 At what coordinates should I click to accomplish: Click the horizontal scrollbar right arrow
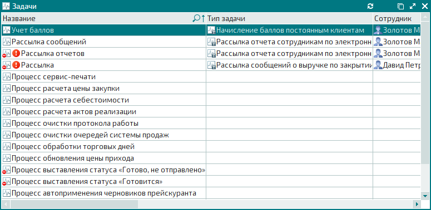417,204
